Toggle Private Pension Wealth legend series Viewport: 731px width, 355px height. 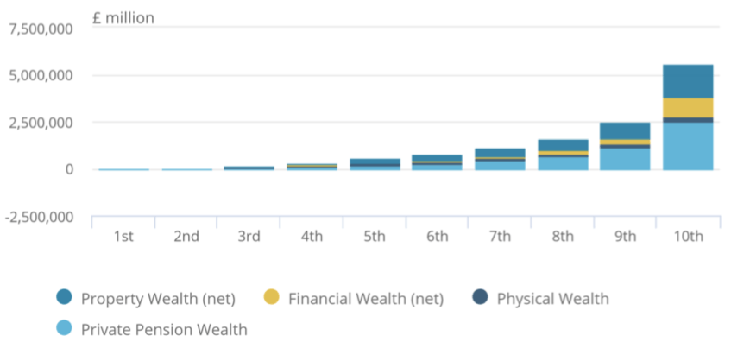[x=164, y=329]
